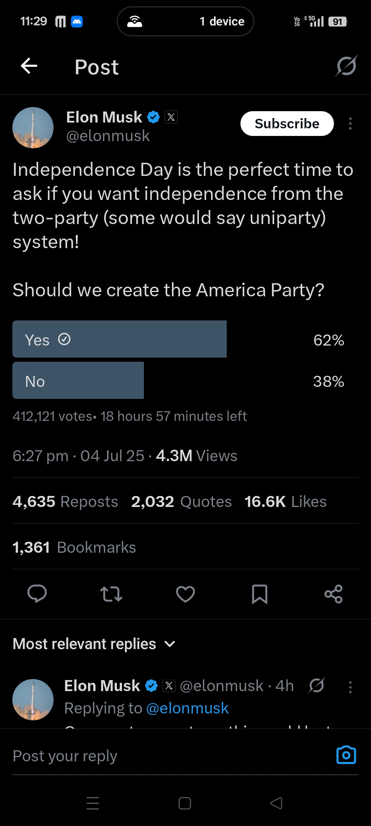371x826 pixels.
Task: Open the three-dot menu beside Subscribe
Action: [350, 124]
